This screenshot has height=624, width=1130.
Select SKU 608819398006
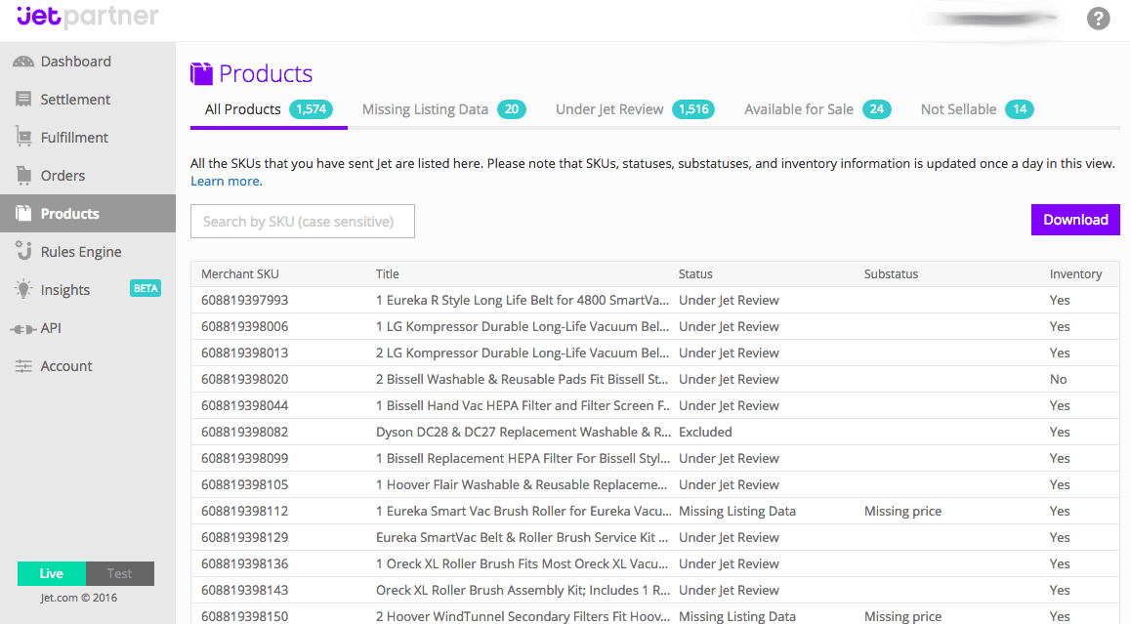pos(244,326)
